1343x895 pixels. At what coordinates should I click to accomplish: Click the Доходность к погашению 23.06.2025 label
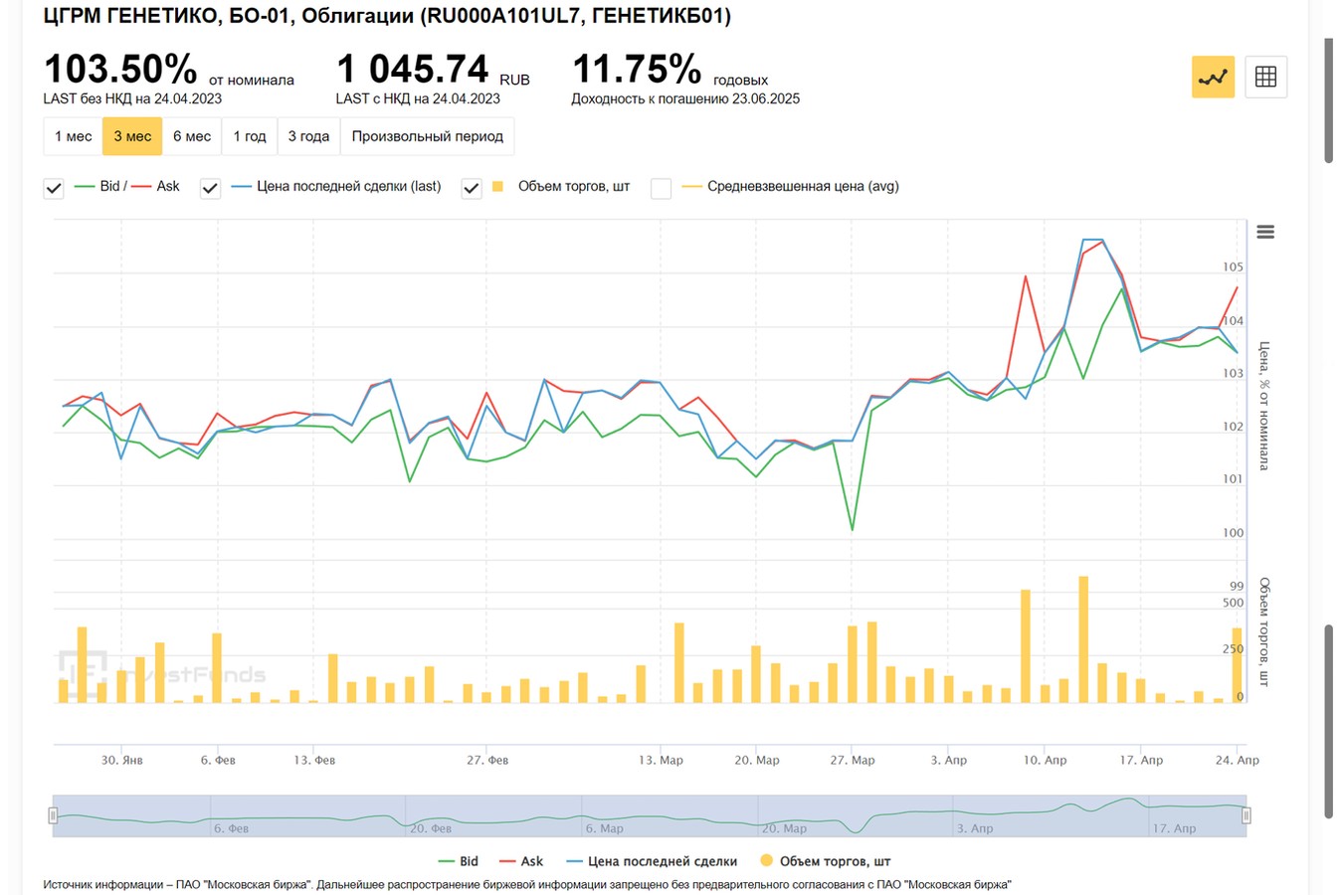[685, 98]
